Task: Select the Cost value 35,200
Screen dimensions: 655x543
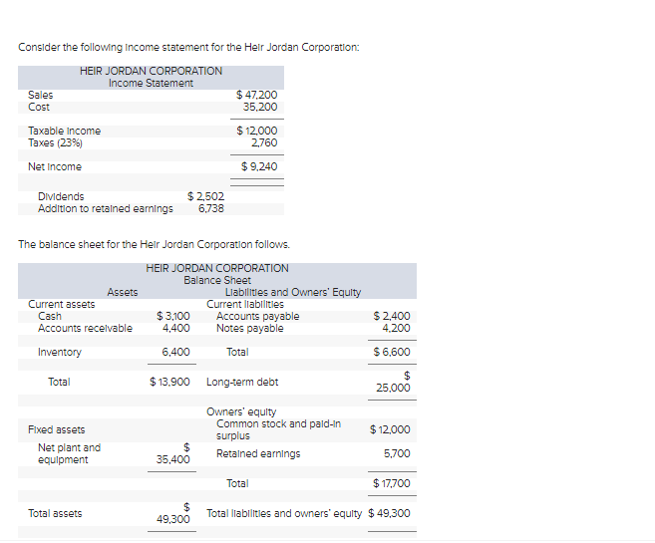Action: pos(260,108)
